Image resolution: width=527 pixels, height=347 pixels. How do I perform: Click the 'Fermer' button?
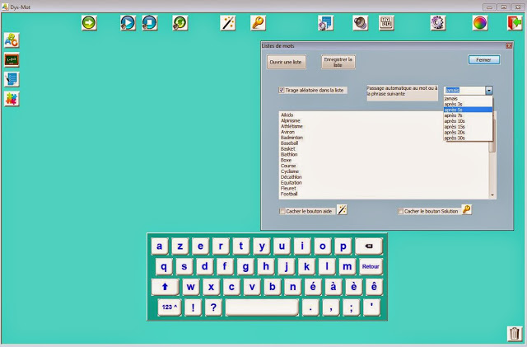tap(483, 60)
